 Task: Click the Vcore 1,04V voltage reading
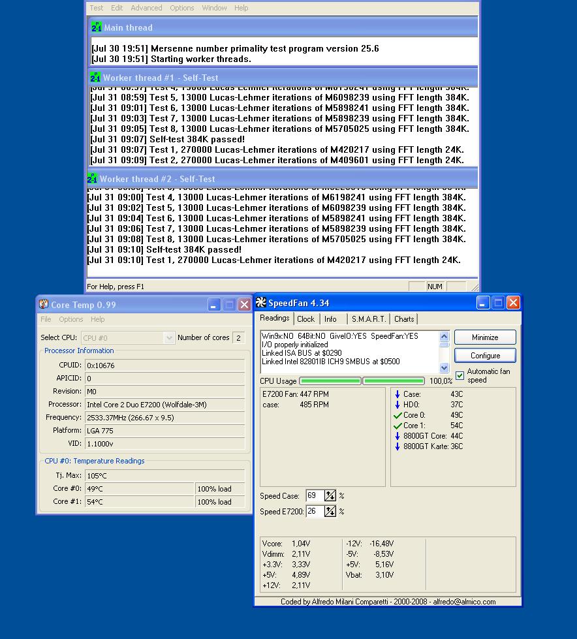pos(286,544)
